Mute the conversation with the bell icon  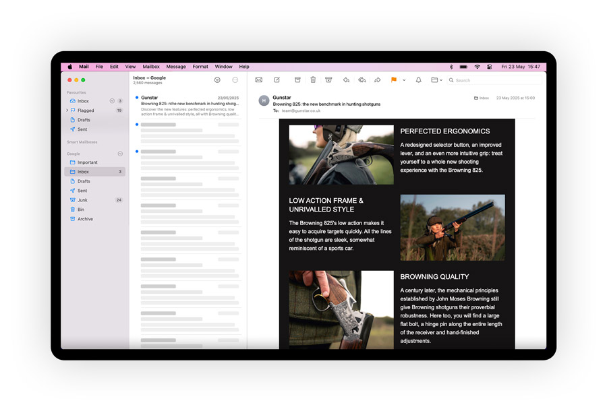(418, 80)
